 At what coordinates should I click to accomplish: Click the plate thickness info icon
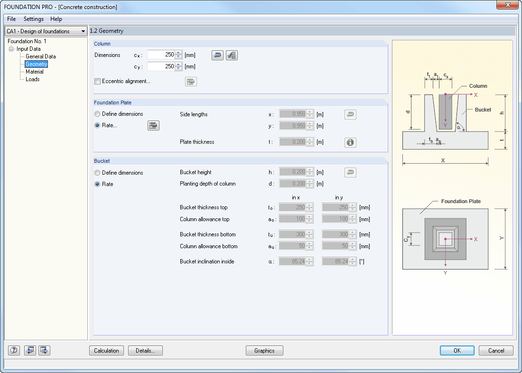tap(350, 142)
